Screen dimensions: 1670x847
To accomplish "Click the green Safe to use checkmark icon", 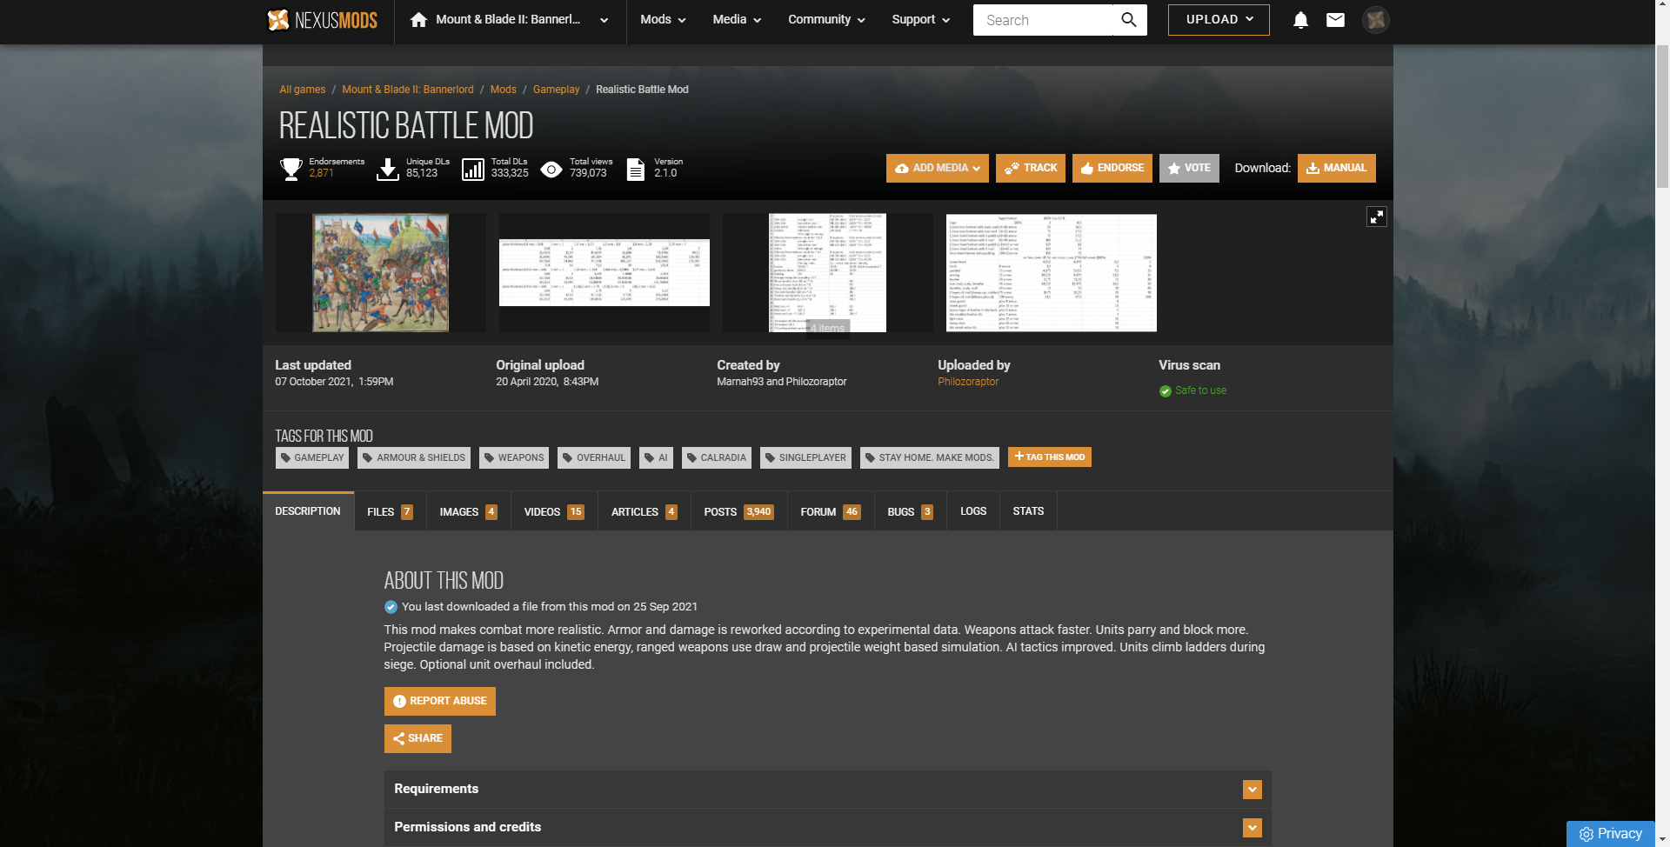I will click(x=1166, y=391).
